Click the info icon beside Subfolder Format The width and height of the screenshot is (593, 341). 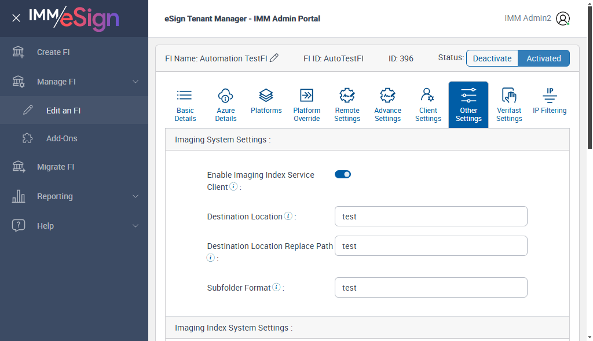coord(276,288)
